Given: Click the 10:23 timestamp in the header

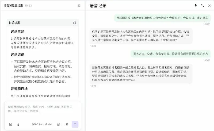Looking at the screenshot, I should [x=28, y=6].
